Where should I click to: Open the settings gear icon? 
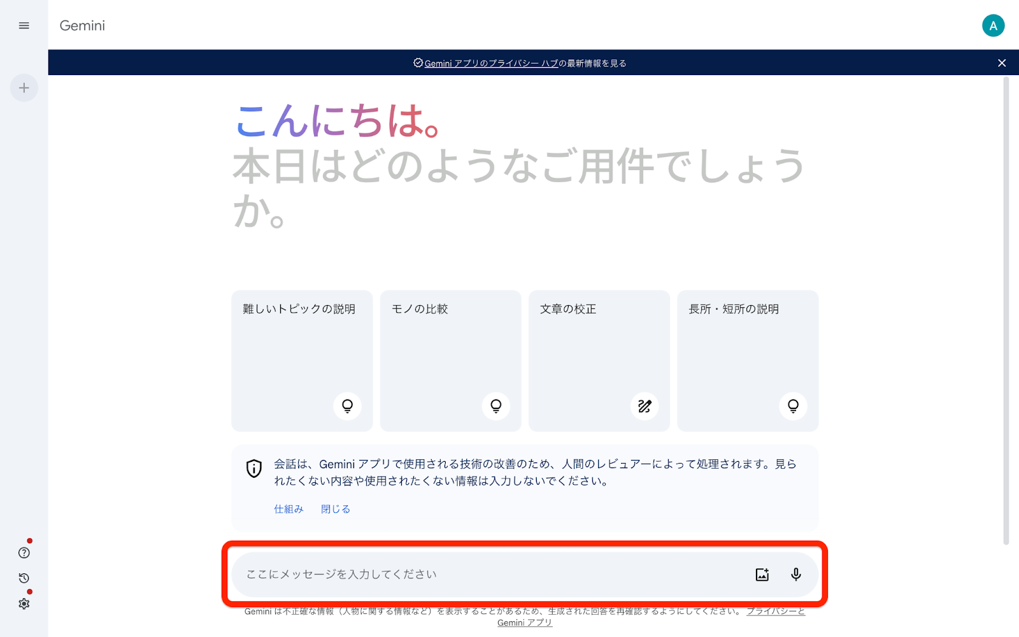pos(24,604)
